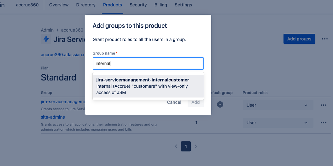Click the Group column header
The width and height of the screenshot is (333, 166).
point(47,93)
